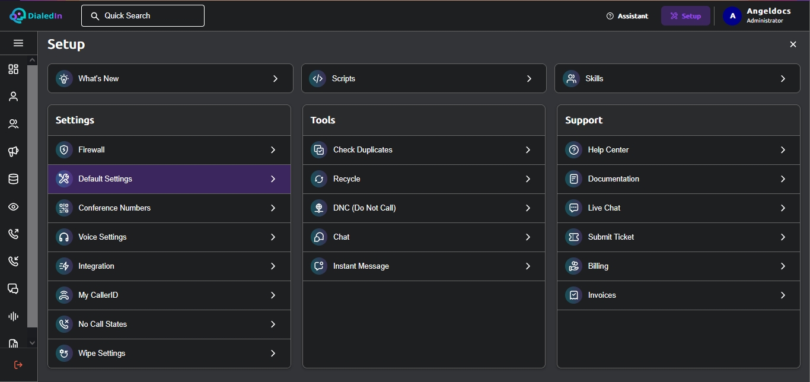Expand the Wipe Settings chevron

point(273,354)
